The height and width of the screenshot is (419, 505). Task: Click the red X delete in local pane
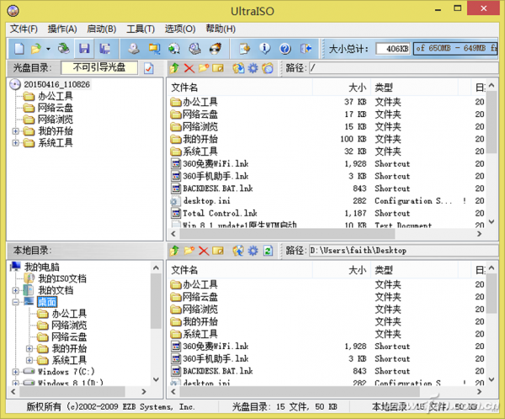tap(204, 251)
